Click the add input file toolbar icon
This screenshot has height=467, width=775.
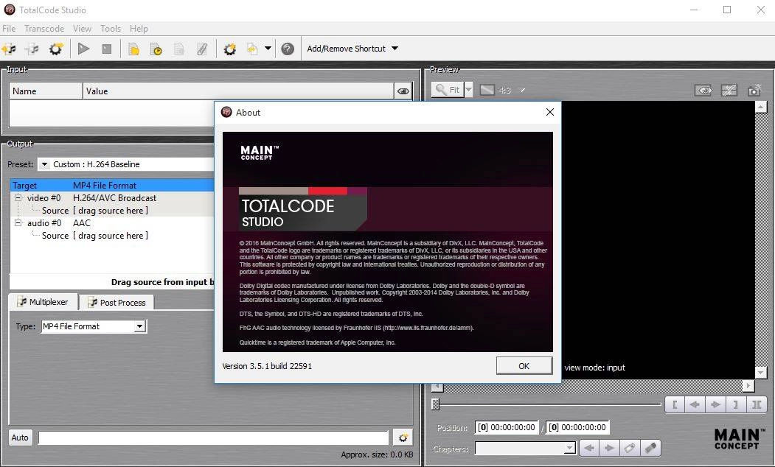click(x=9, y=49)
